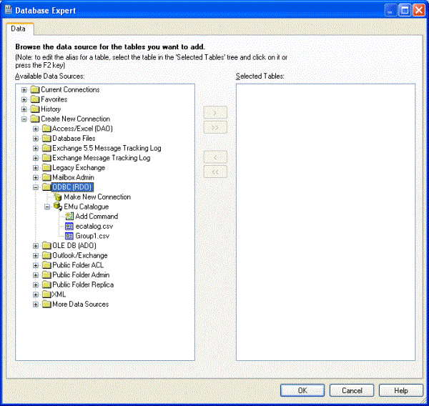Switch to the Data tab
429x406 pixels.
[19, 29]
